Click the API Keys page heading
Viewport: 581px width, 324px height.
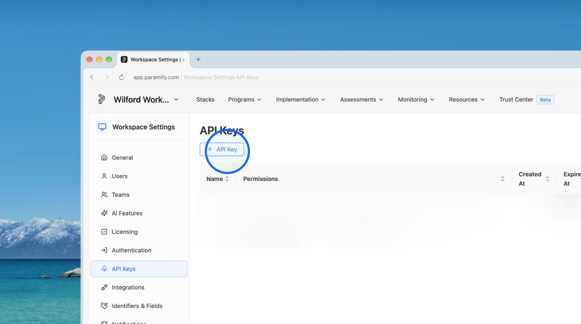(222, 131)
